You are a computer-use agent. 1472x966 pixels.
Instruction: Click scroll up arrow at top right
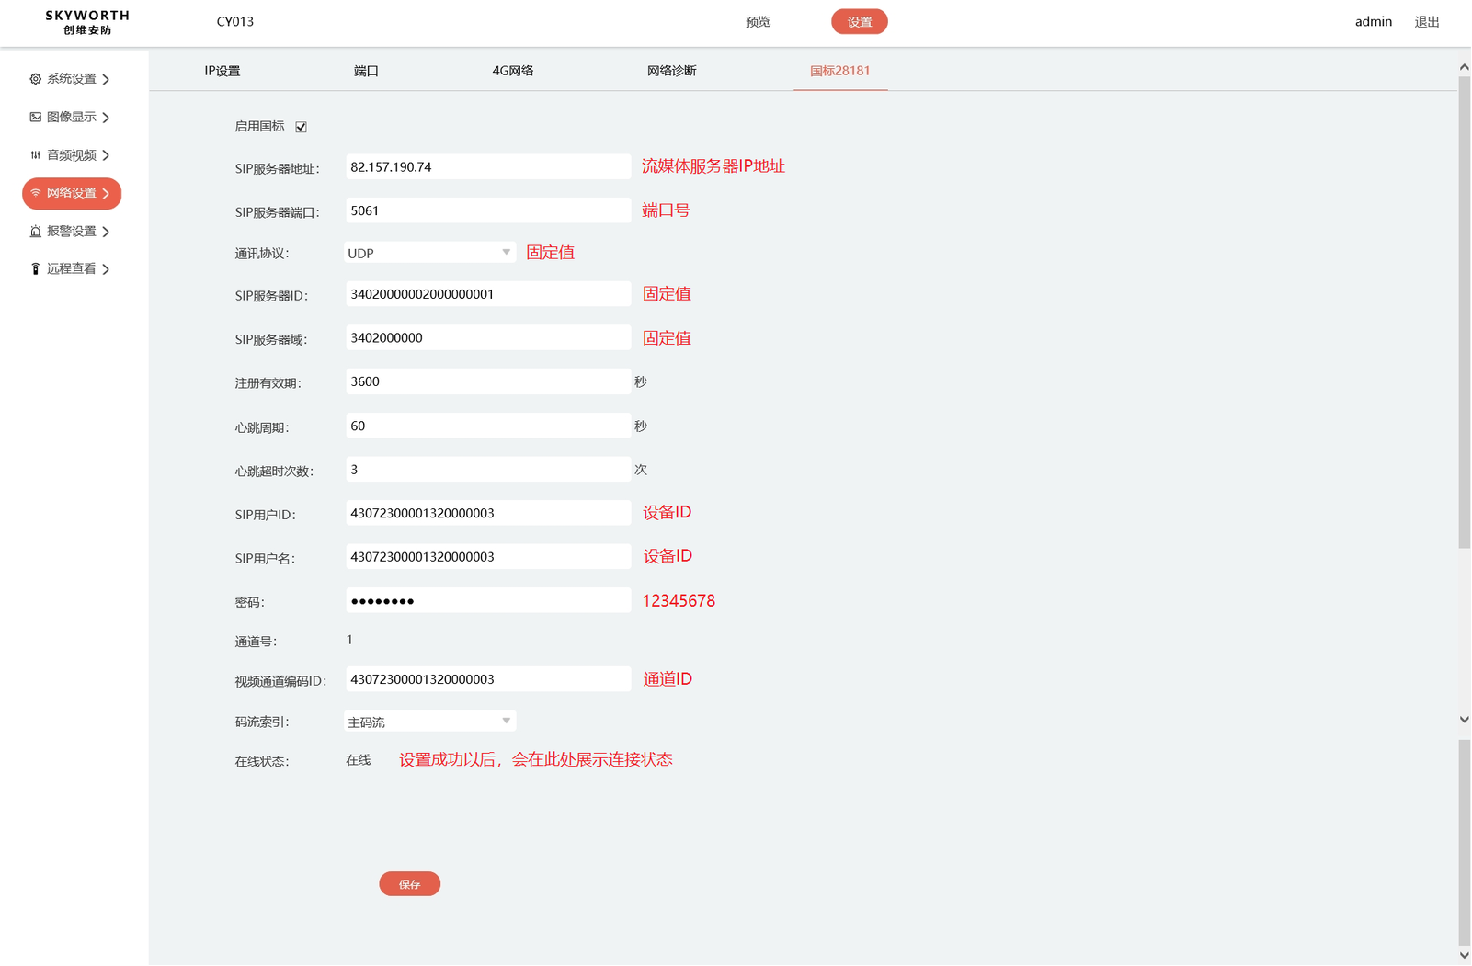coord(1464,67)
